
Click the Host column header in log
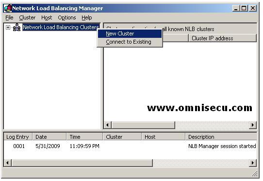pyautogui.click(x=164, y=137)
